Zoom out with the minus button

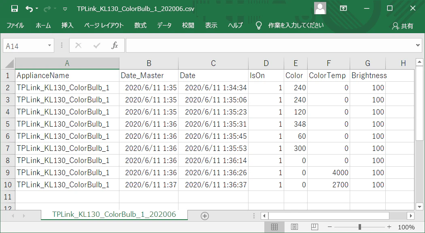click(329, 227)
